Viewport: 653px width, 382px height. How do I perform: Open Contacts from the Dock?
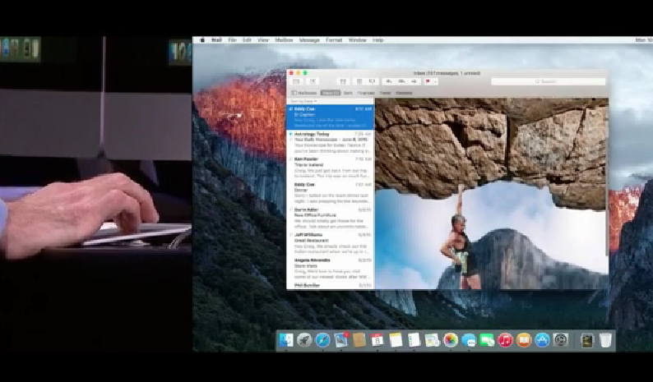point(359,340)
